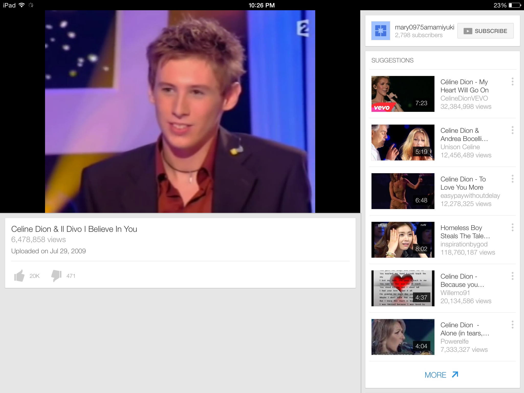Viewport: 524px width, 393px height.
Task: Tap the video player to show controls
Action: coord(180,112)
